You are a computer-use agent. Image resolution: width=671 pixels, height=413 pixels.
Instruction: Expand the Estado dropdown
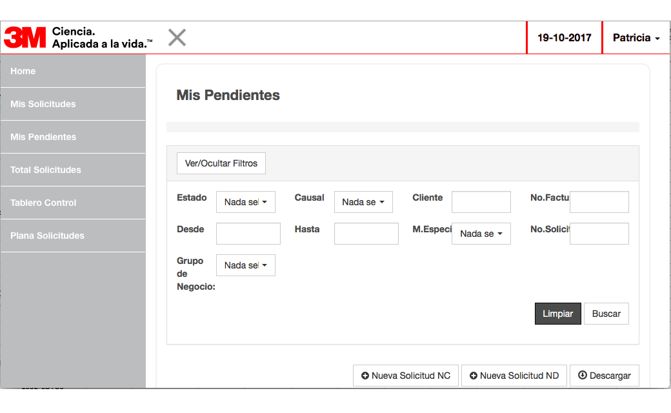click(x=245, y=202)
